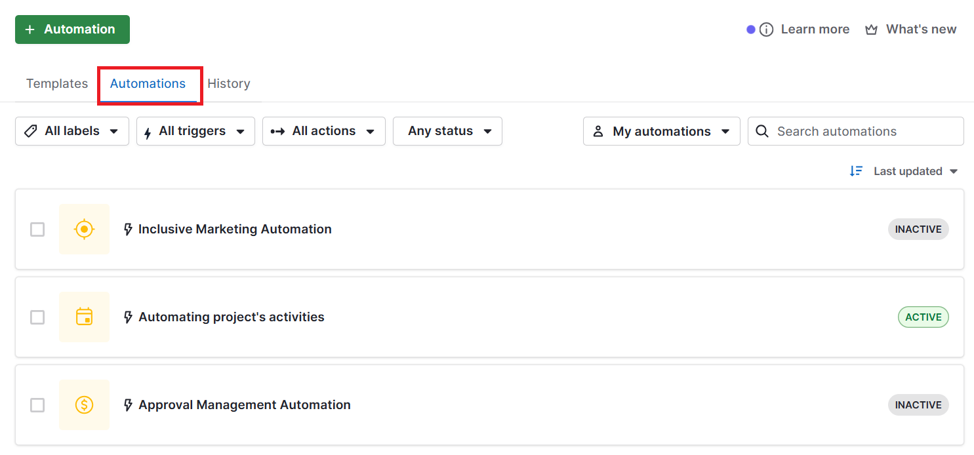Click the crown icon beside What's new
This screenshot has height=455, width=974.
(871, 30)
